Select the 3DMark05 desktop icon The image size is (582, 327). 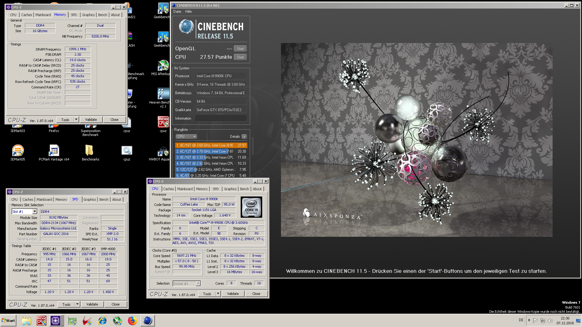pyautogui.click(x=18, y=152)
